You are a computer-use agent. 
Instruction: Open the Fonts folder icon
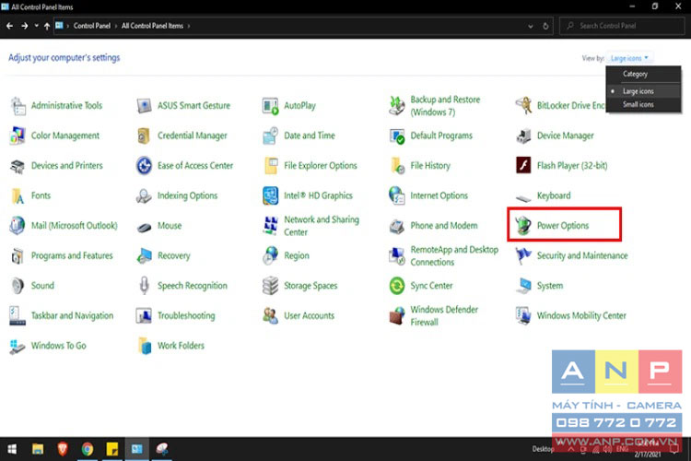[18, 195]
